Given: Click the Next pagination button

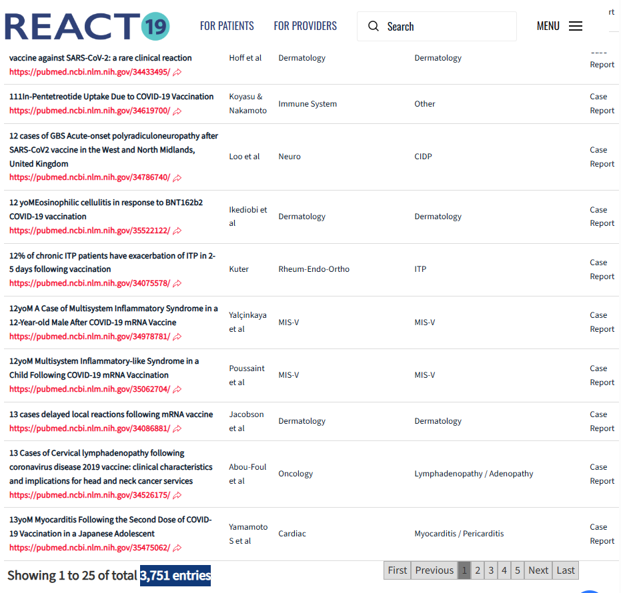Looking at the screenshot, I should 538,570.
